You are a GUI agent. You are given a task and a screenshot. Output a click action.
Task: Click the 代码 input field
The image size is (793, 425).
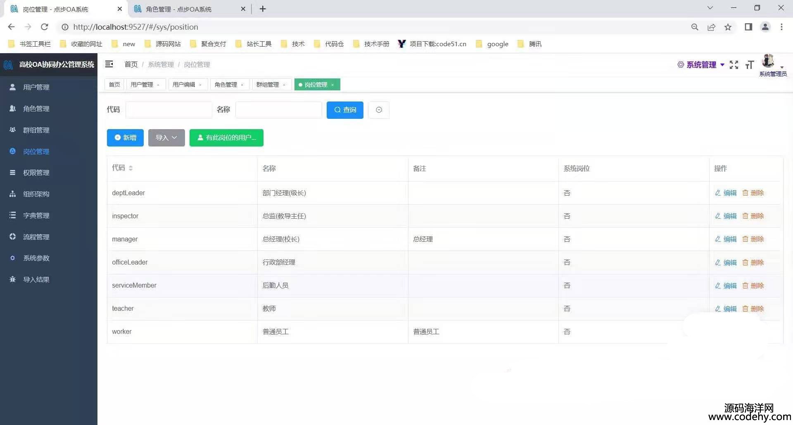pos(169,110)
